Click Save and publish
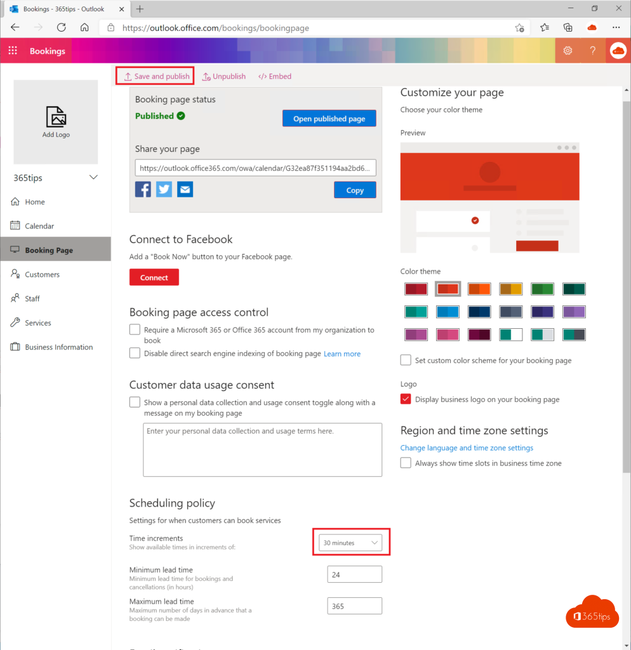The image size is (631, 650). (x=156, y=76)
